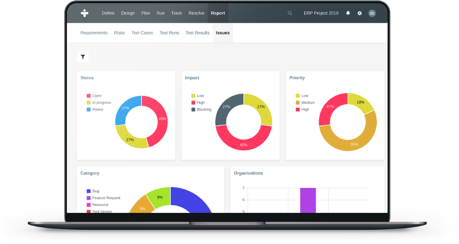The height and width of the screenshot is (244, 459).
Task: Open the Track menu
Action: 176,13
